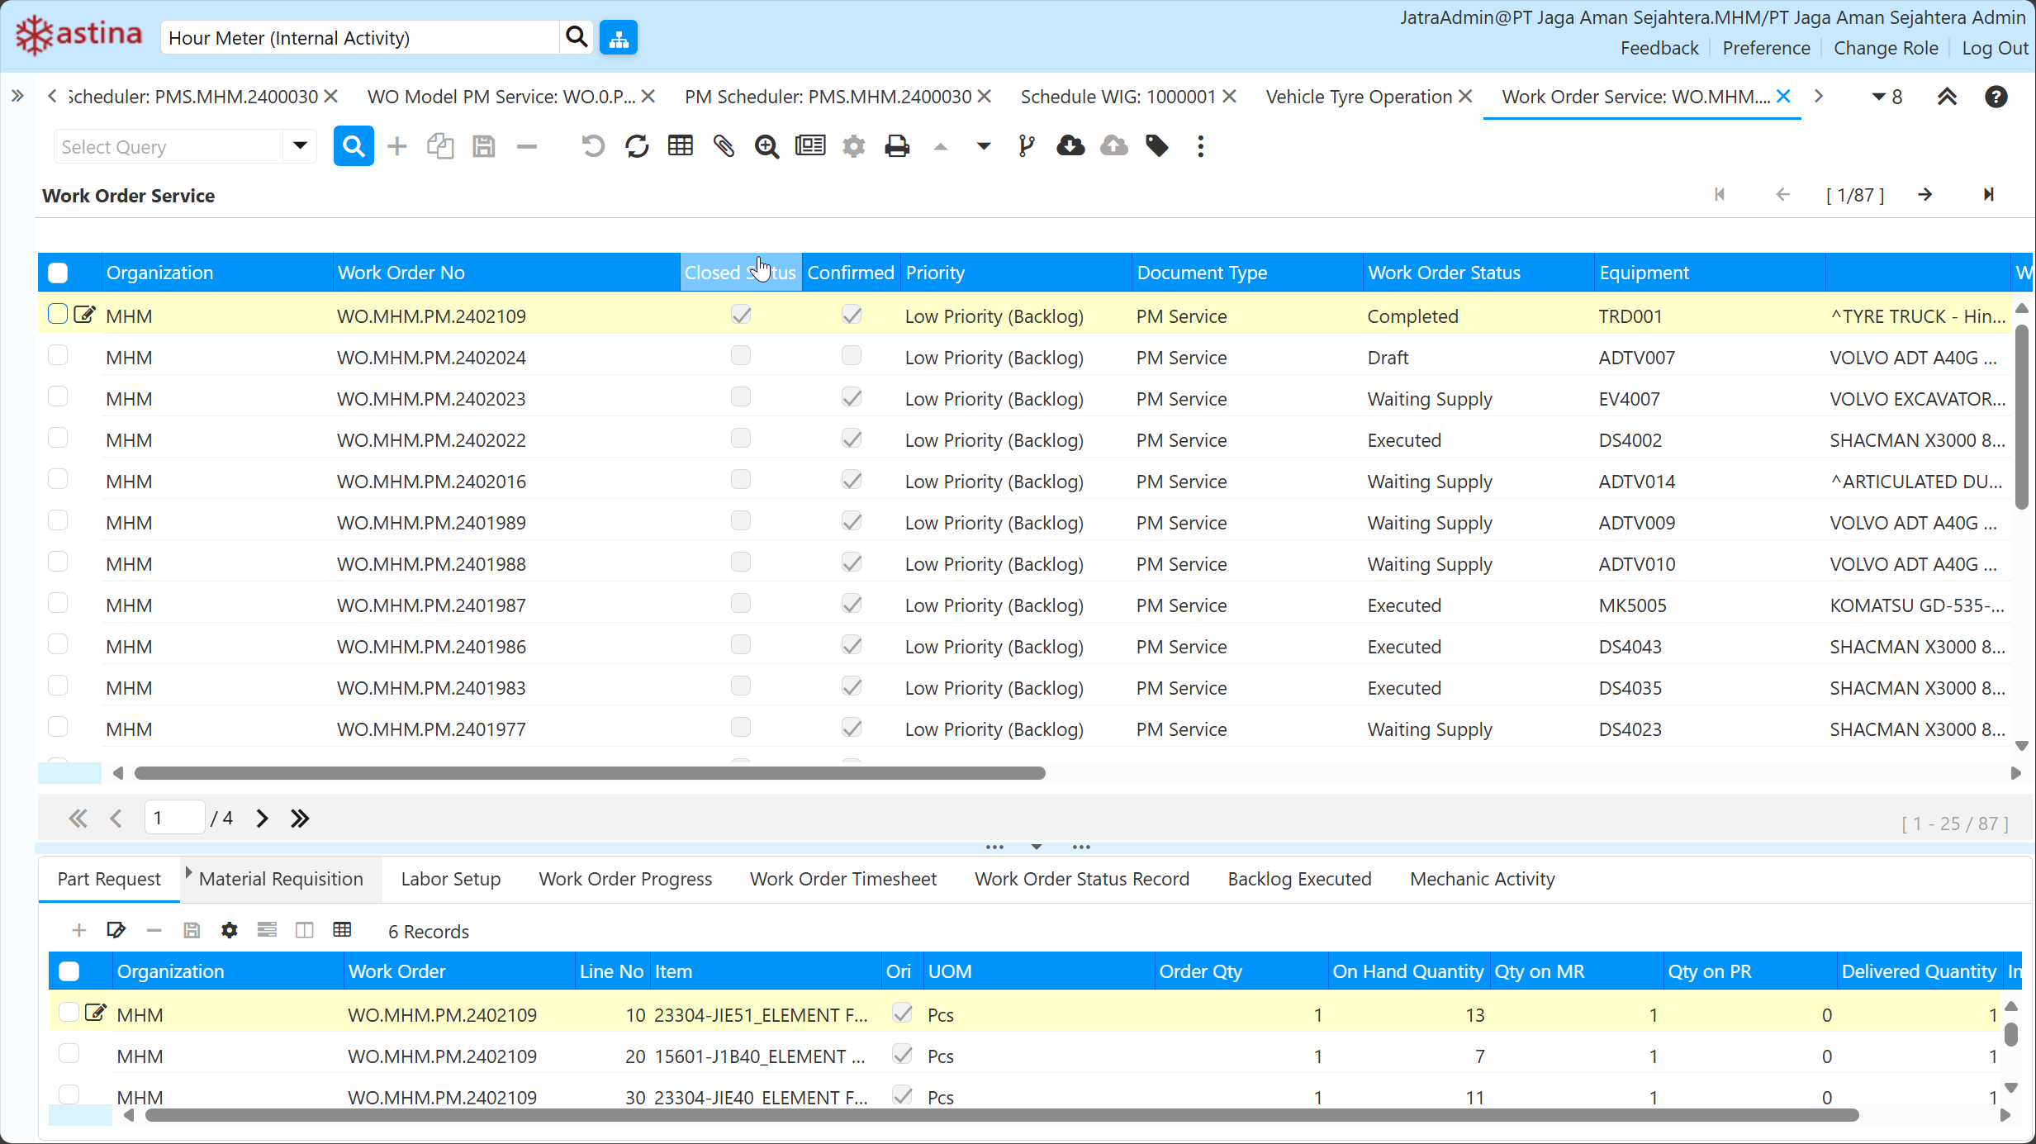The height and width of the screenshot is (1144, 2036).
Task: Click the blue search records button
Action: [x=354, y=146]
